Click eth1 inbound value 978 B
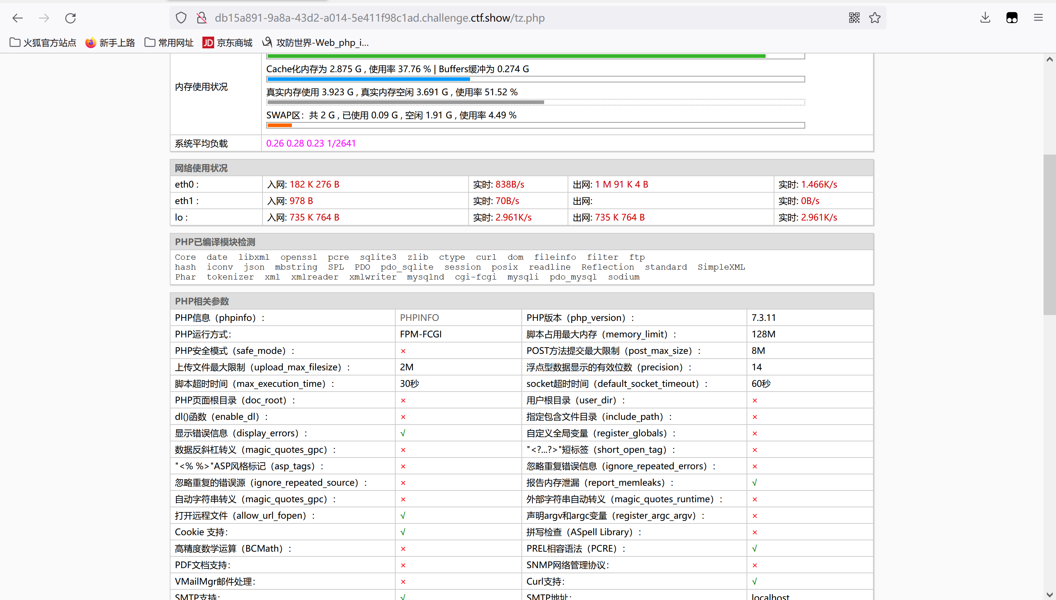Screen dimensions: 1056x600 [x=301, y=201]
